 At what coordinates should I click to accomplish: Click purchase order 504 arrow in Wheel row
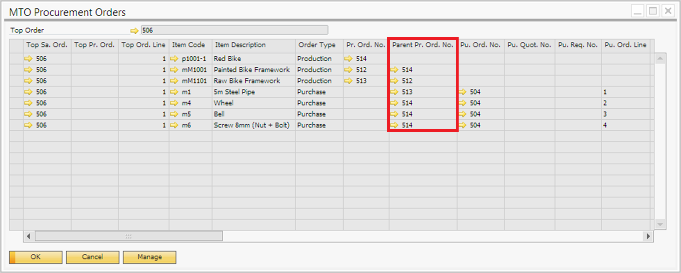462,103
